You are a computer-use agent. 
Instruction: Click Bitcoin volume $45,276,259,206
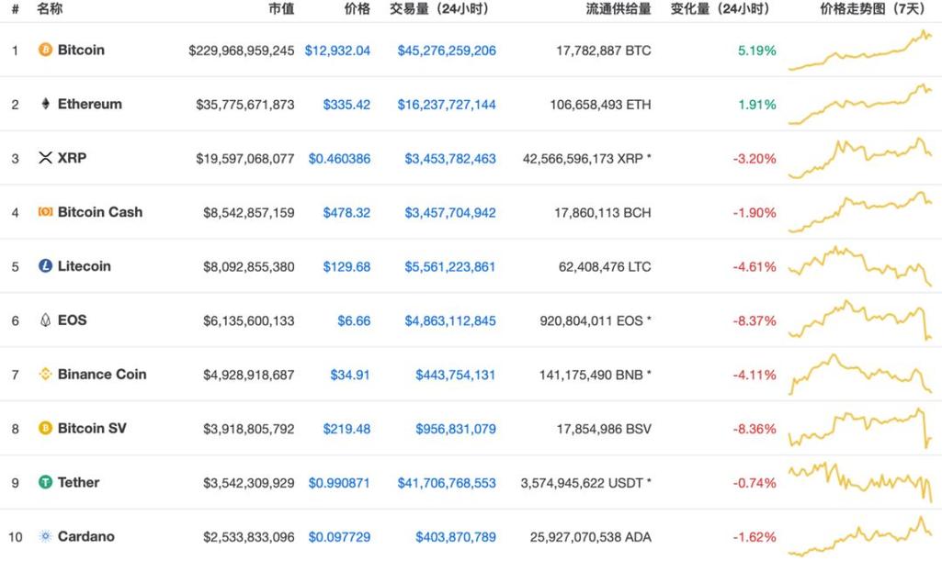[447, 50]
